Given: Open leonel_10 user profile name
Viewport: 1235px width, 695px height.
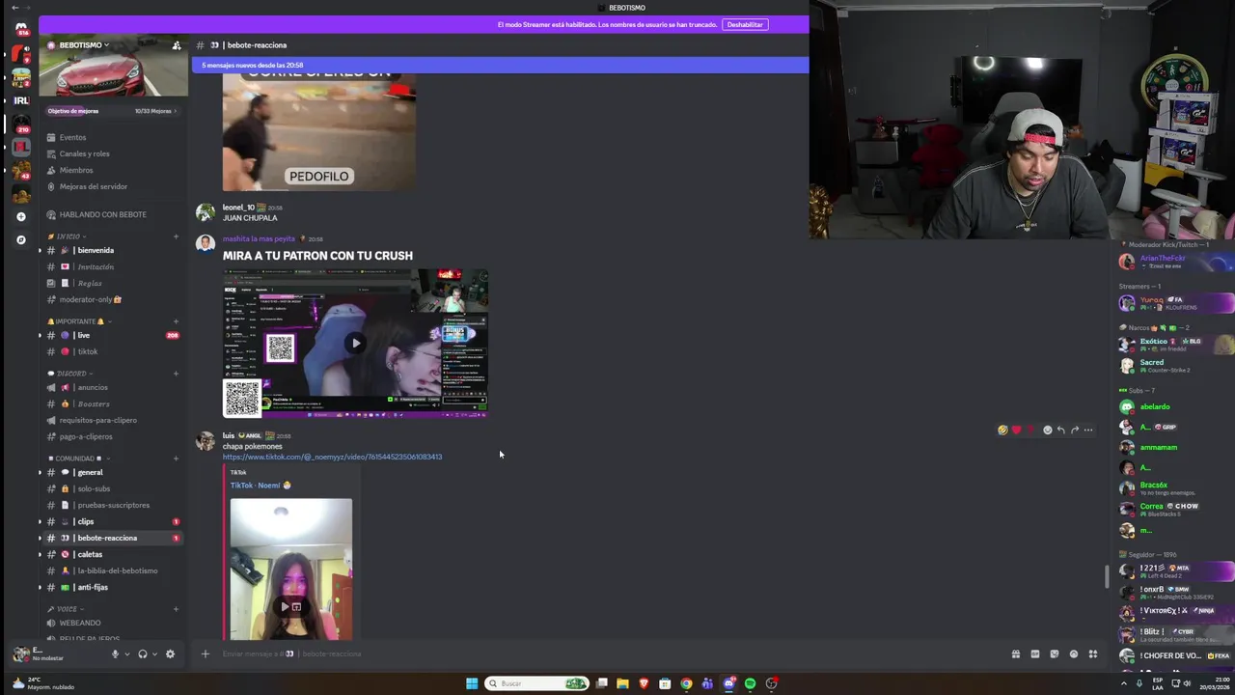Looking at the screenshot, I should point(238,208).
